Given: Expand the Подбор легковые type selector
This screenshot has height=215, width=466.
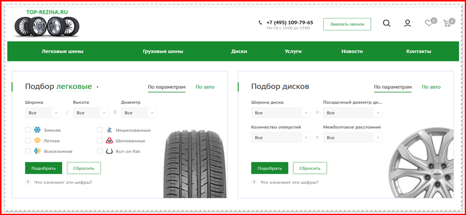Looking at the screenshot, I should (77, 87).
